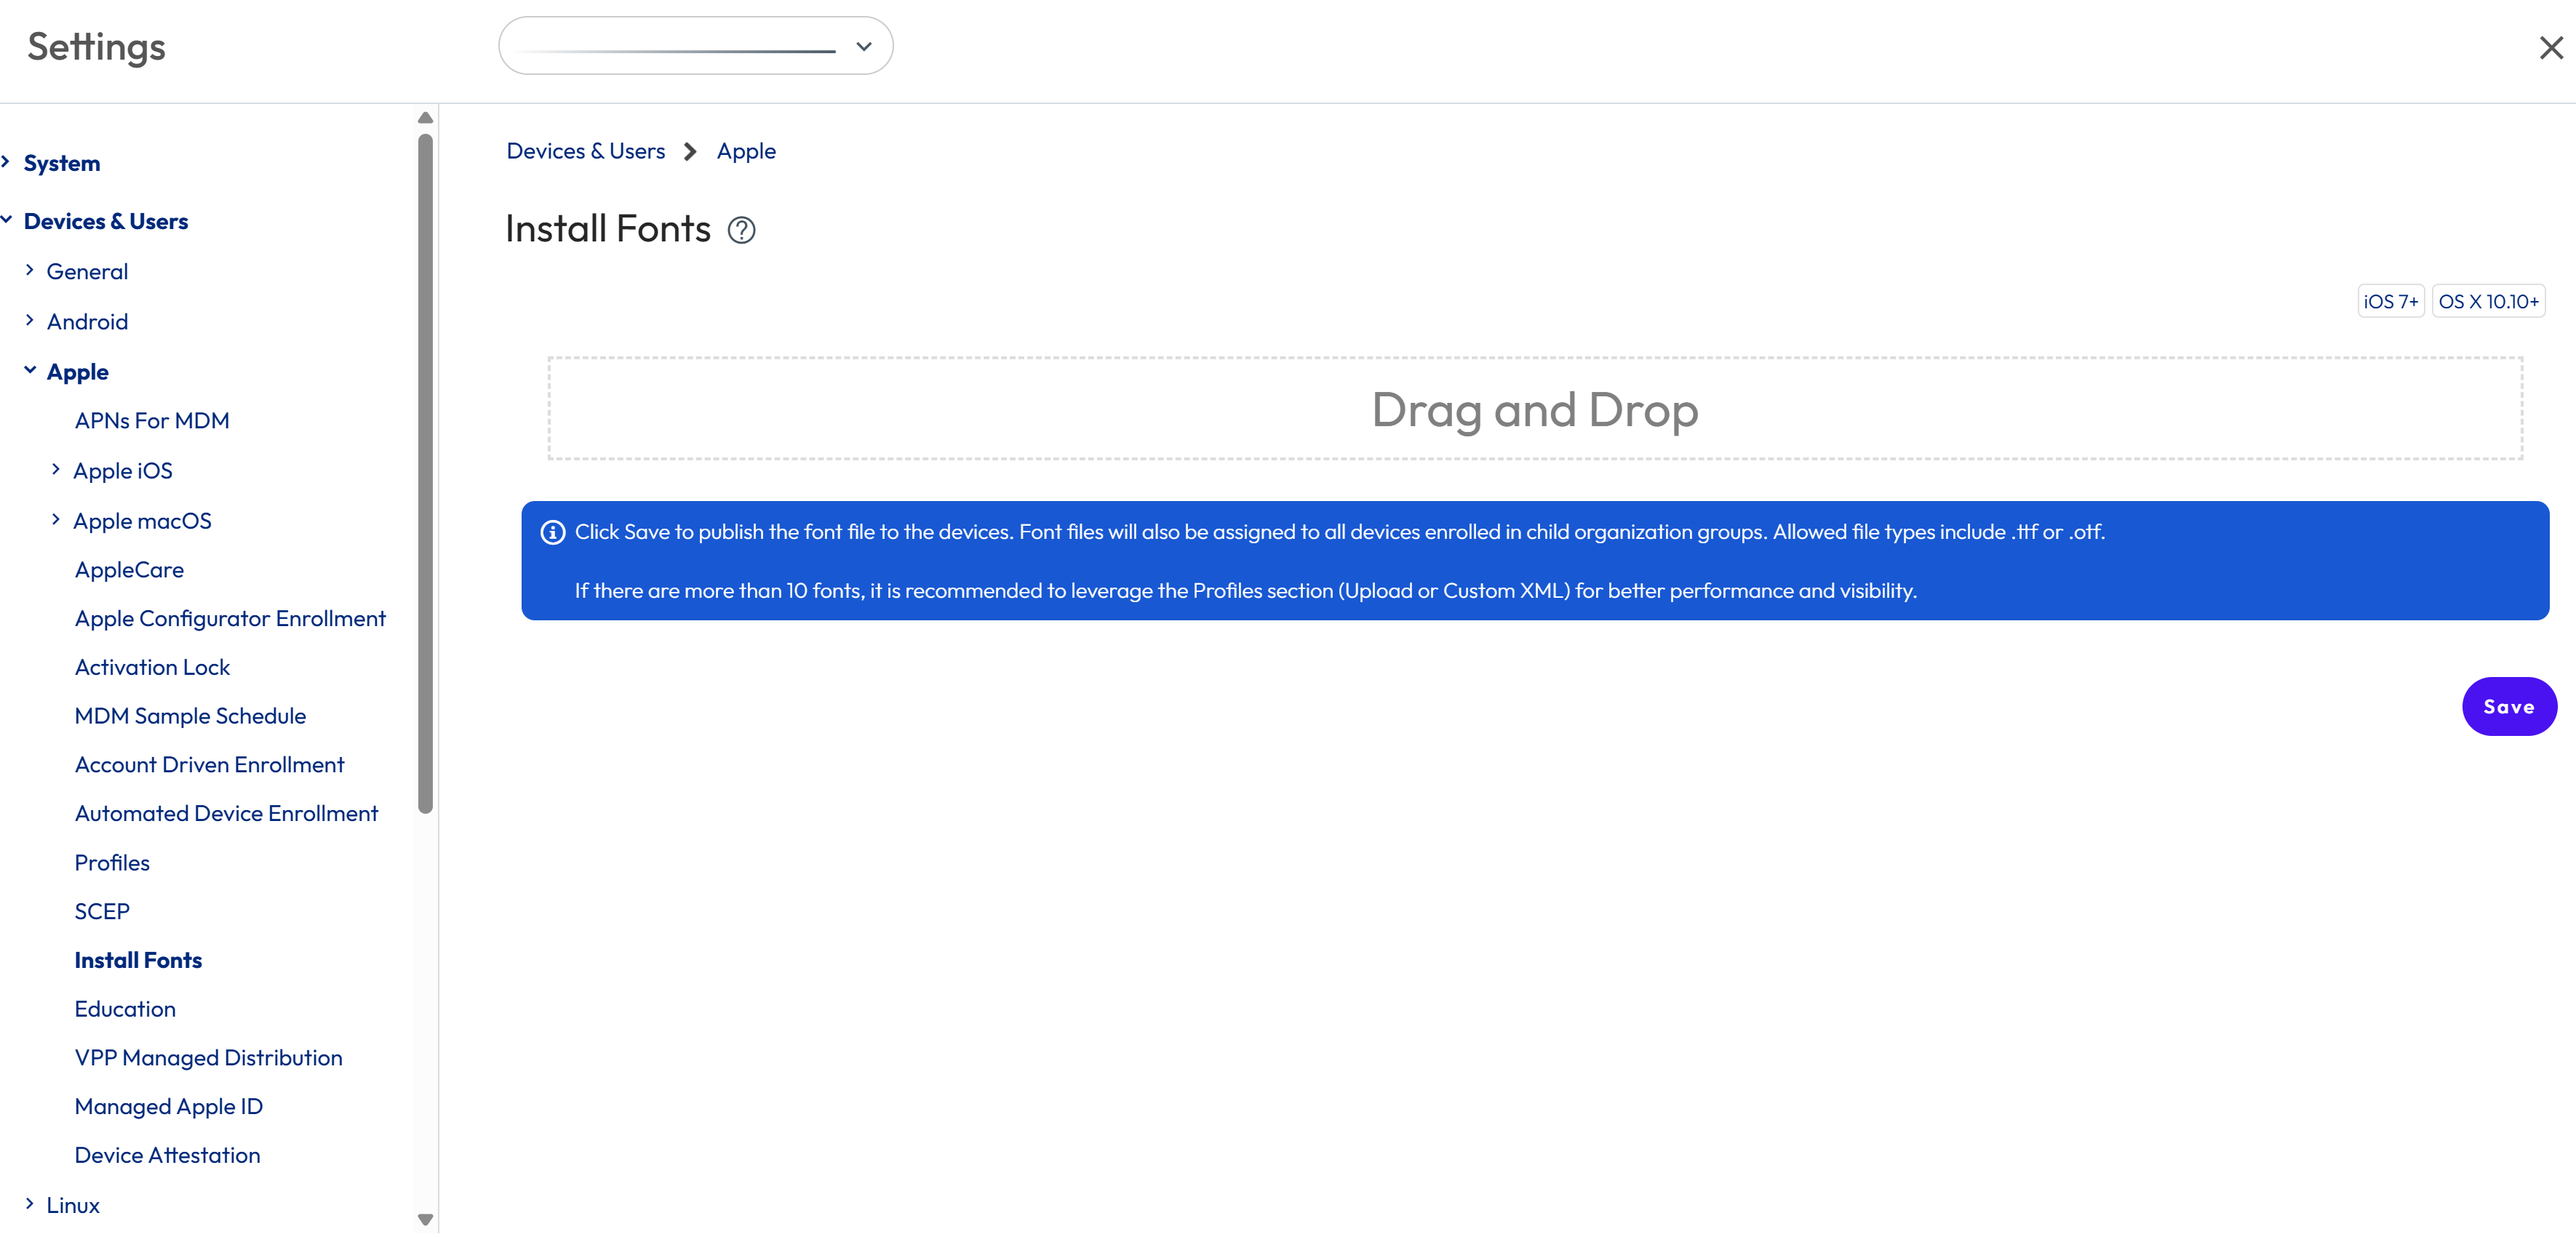
Task: Open AppleCare settings
Action: (x=129, y=570)
